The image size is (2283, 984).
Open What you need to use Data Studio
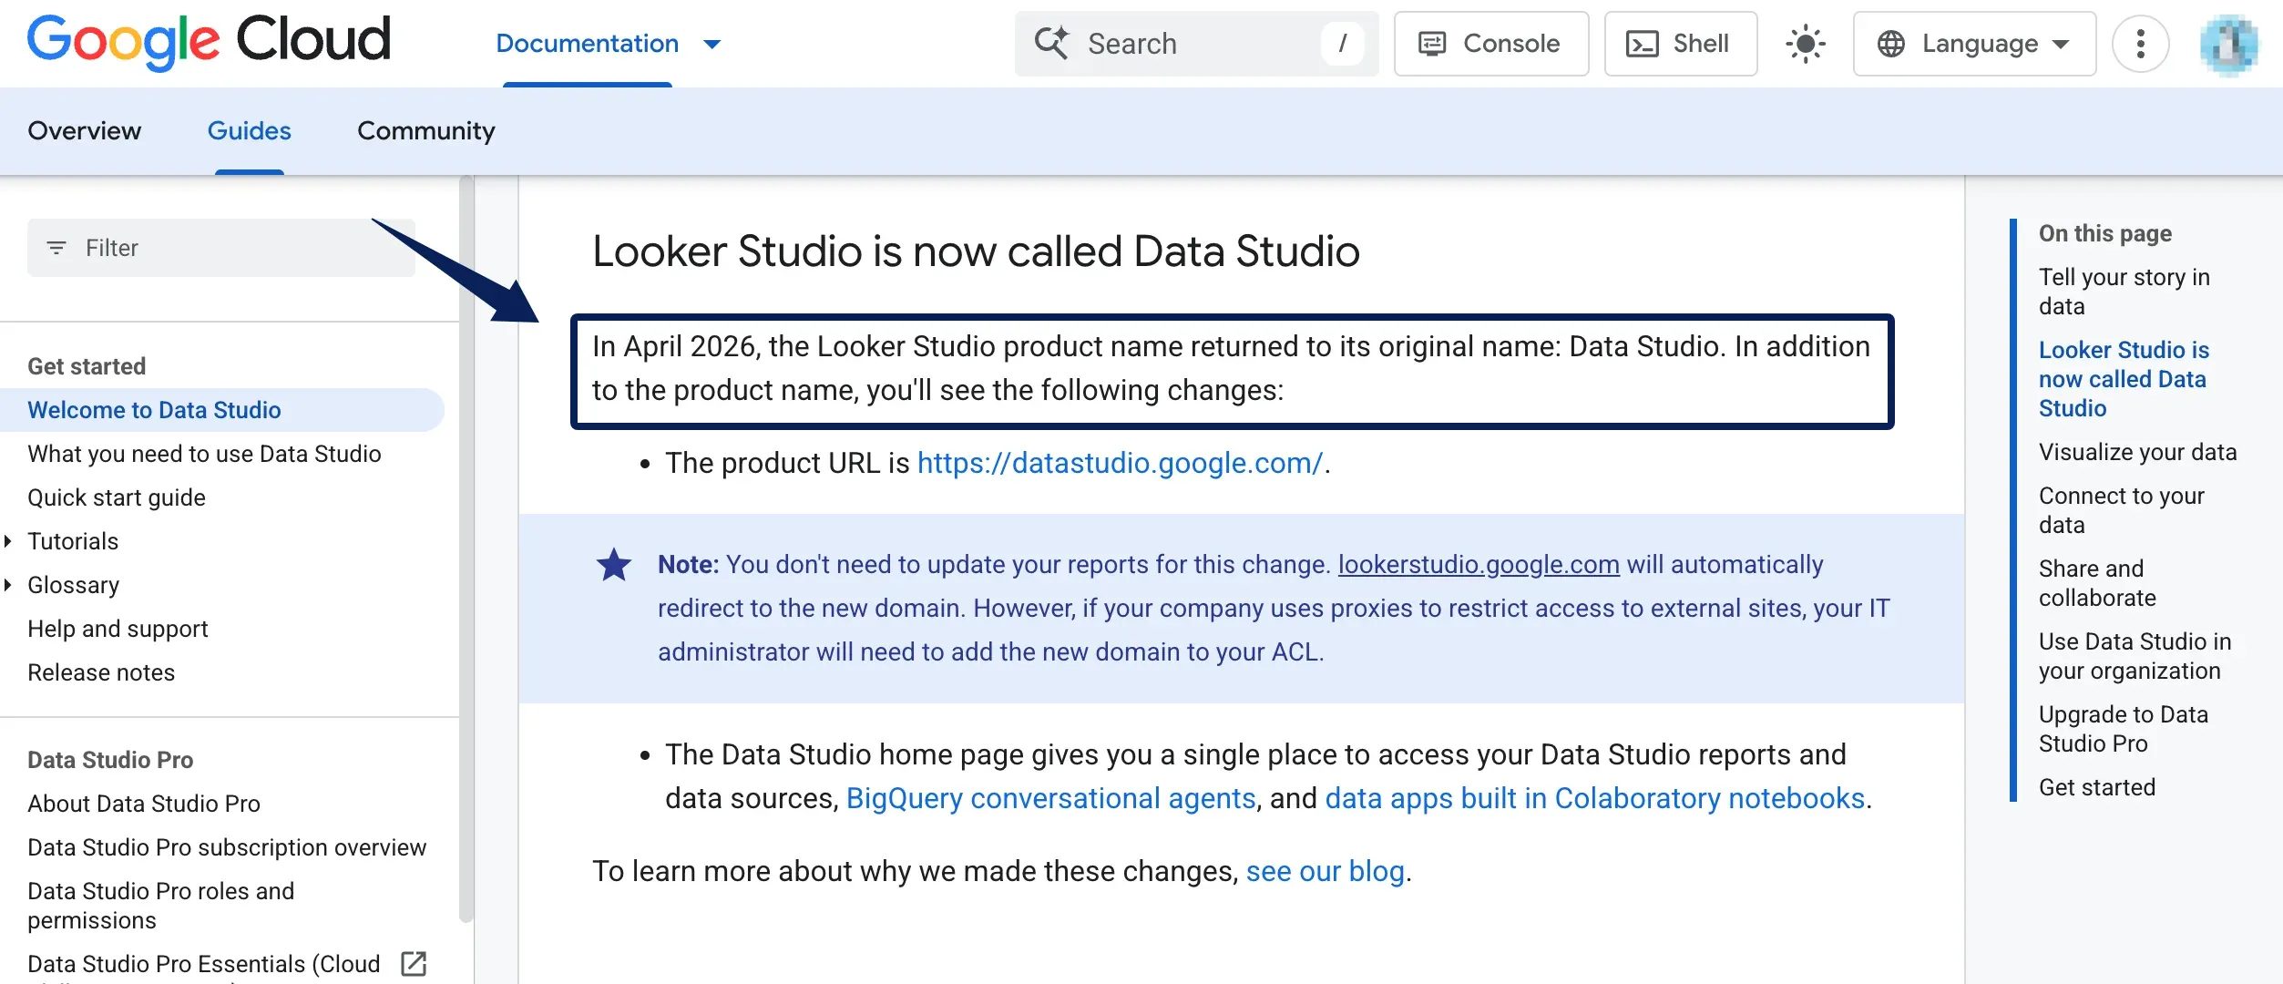[204, 454]
